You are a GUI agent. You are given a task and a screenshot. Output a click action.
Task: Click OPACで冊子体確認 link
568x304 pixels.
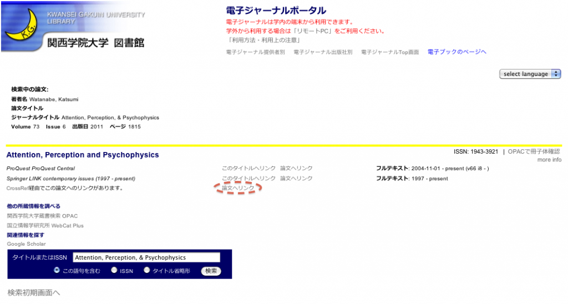coord(534,151)
